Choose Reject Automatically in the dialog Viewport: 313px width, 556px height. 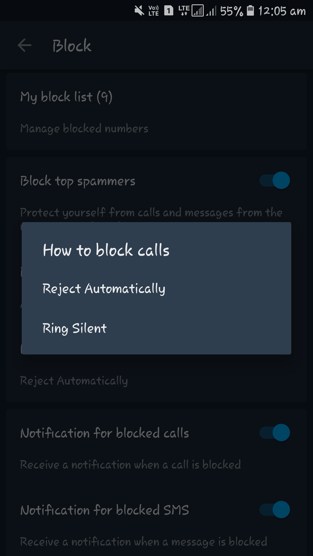103,288
